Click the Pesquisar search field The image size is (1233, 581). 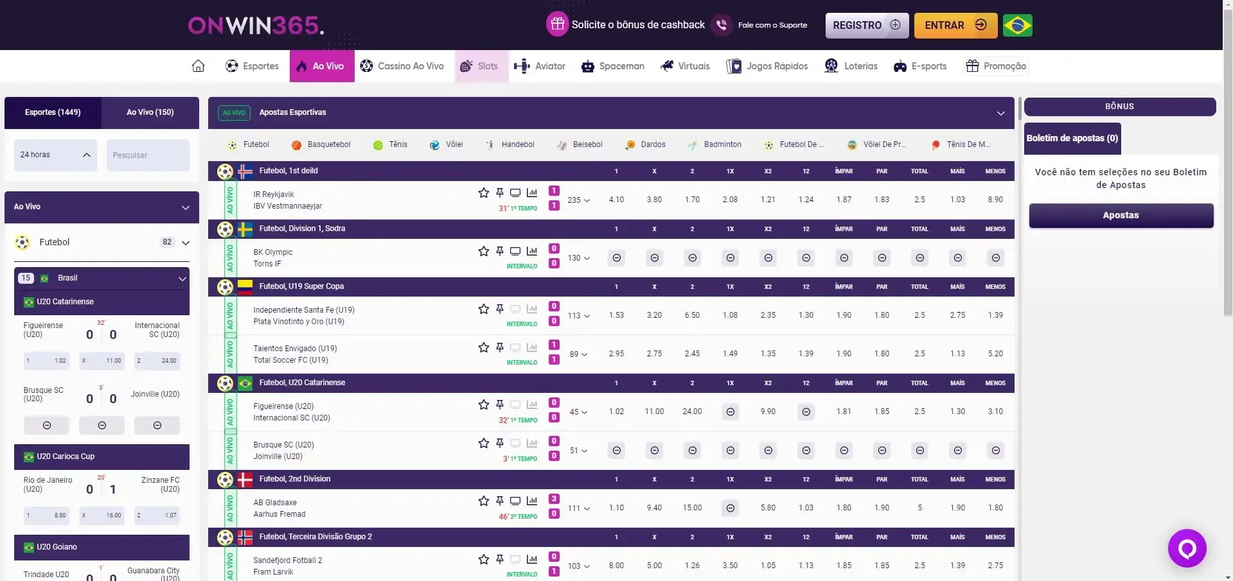(148, 155)
